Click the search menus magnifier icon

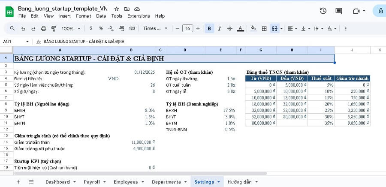point(12,29)
